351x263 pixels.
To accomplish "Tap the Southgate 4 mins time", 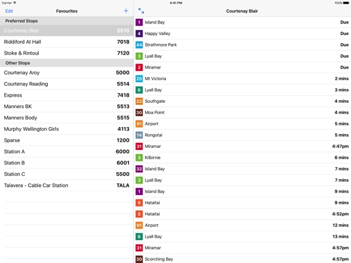I will [341, 101].
